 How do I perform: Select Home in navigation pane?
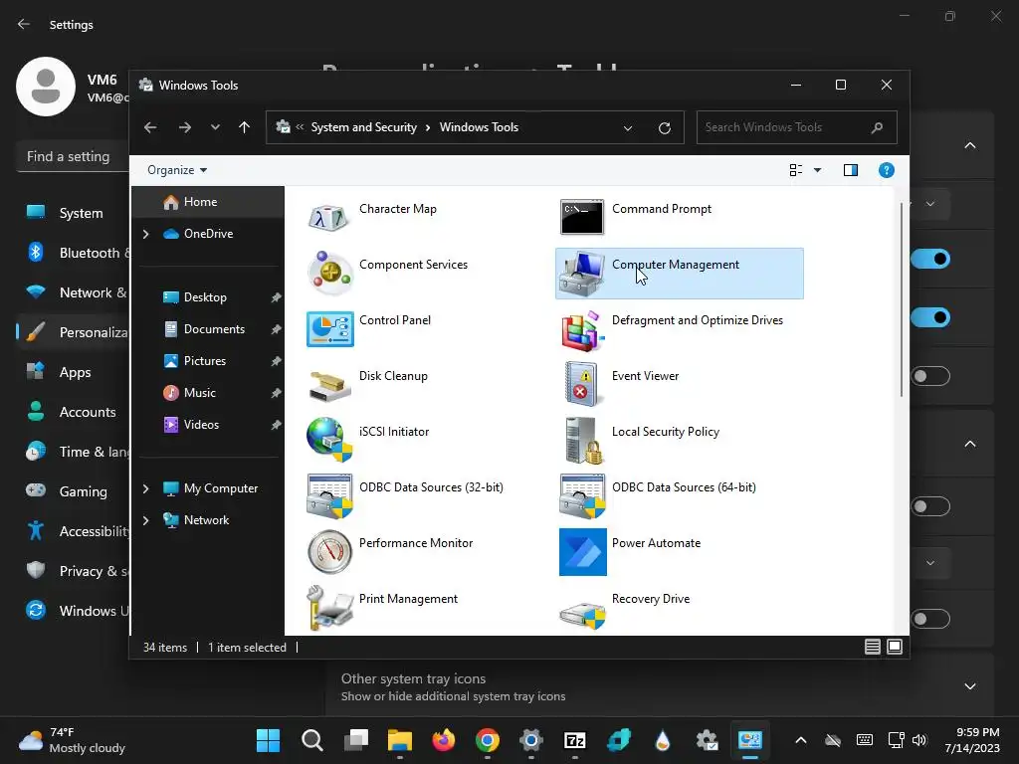click(208, 202)
